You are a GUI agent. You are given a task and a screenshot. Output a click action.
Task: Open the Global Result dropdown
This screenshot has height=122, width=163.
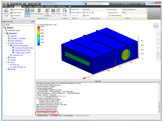134,10
